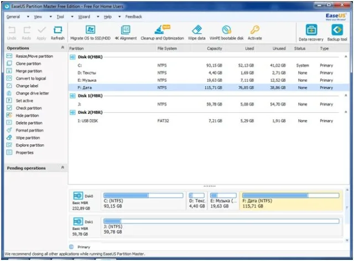Choose Merge partition operation
Image resolution: width=354 pixels, height=261 pixels.
tap(29, 71)
